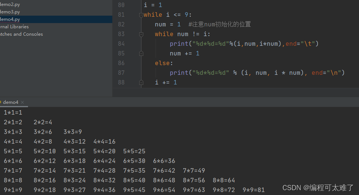The image size is (359, 195).
Task: Click the print statement ending with end="\n"
Action: [x=257, y=73]
